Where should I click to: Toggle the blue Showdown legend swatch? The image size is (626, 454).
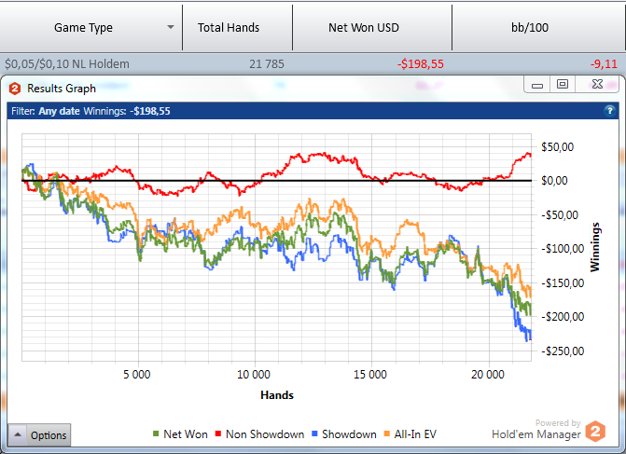[314, 433]
